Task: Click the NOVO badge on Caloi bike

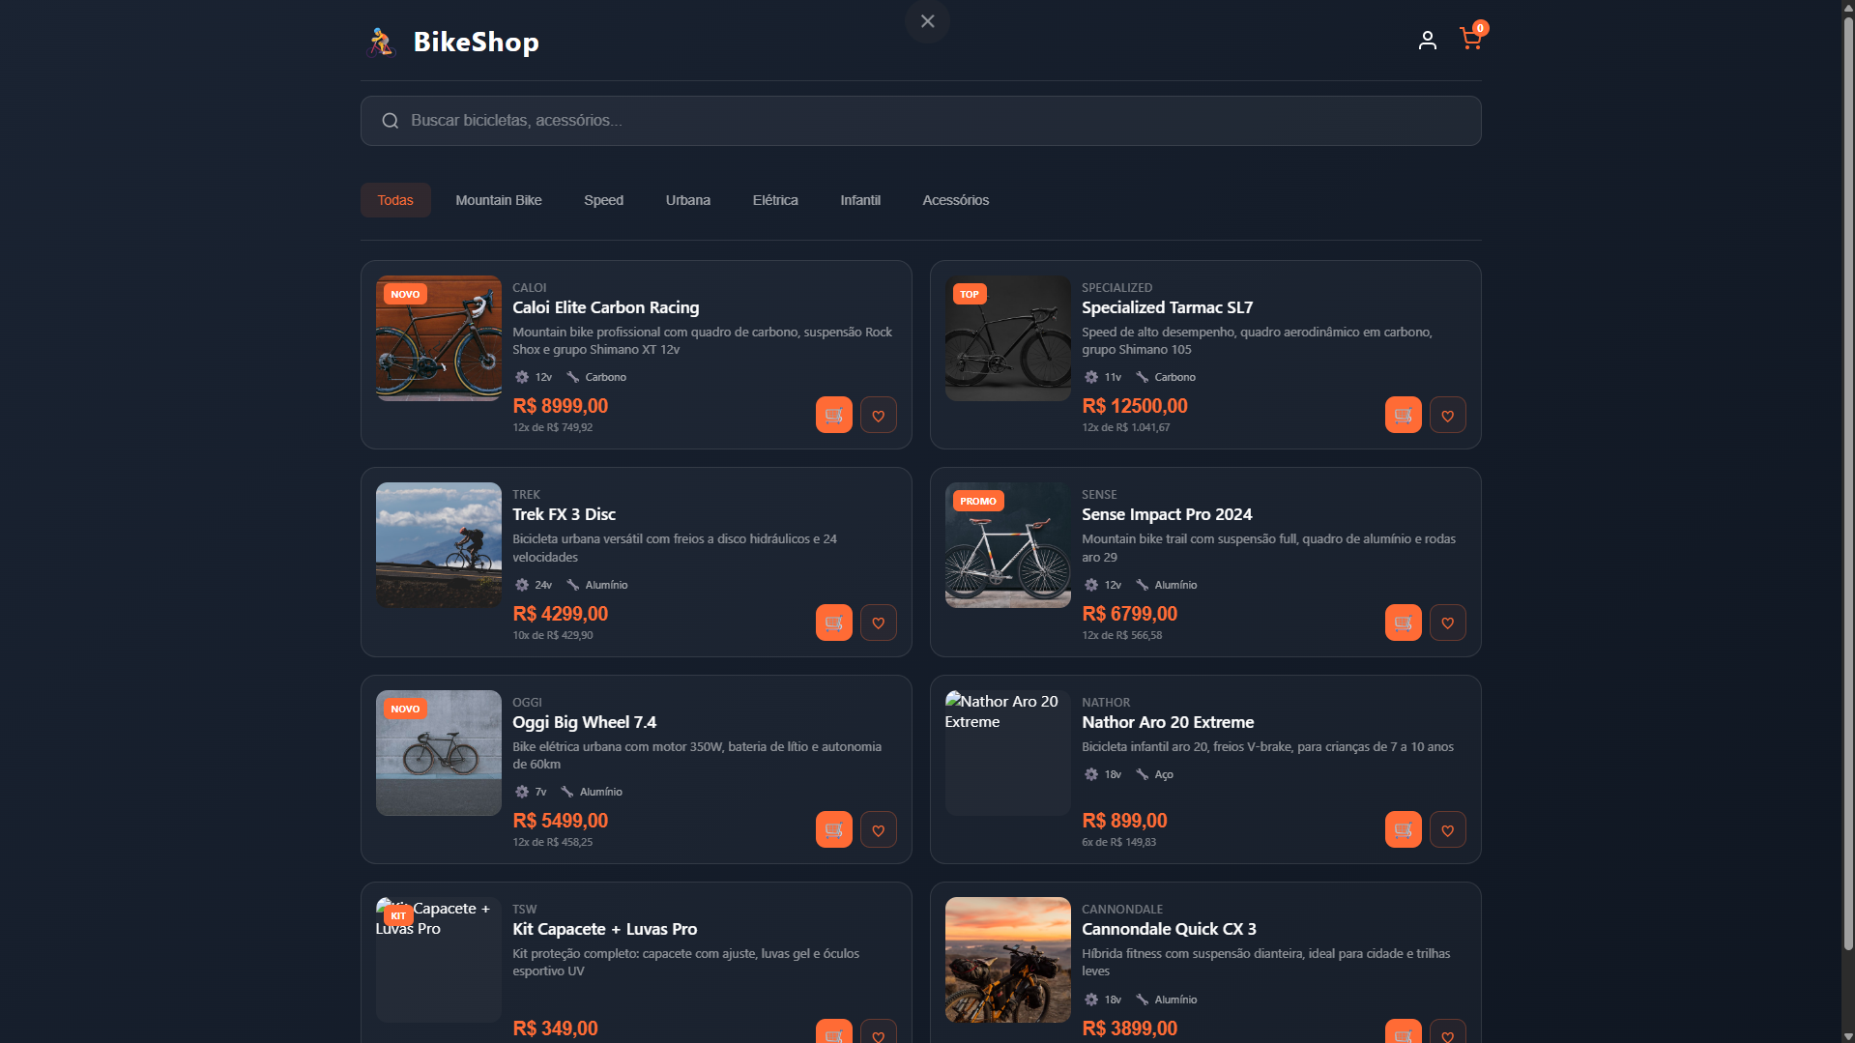Action: (x=405, y=294)
